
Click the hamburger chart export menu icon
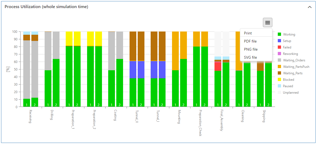pos(267,23)
